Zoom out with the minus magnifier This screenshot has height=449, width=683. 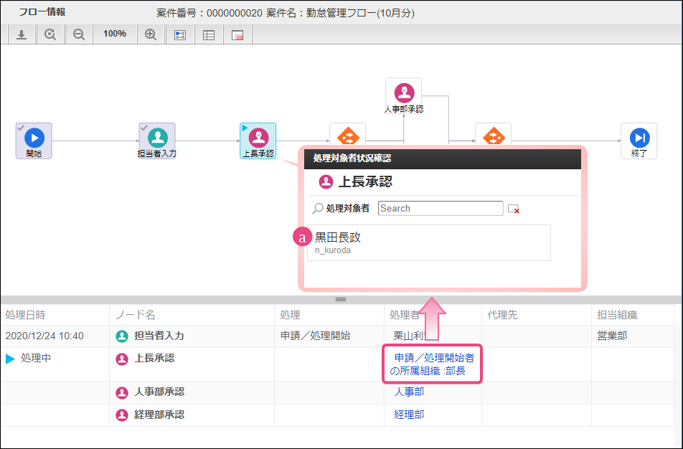pos(79,34)
